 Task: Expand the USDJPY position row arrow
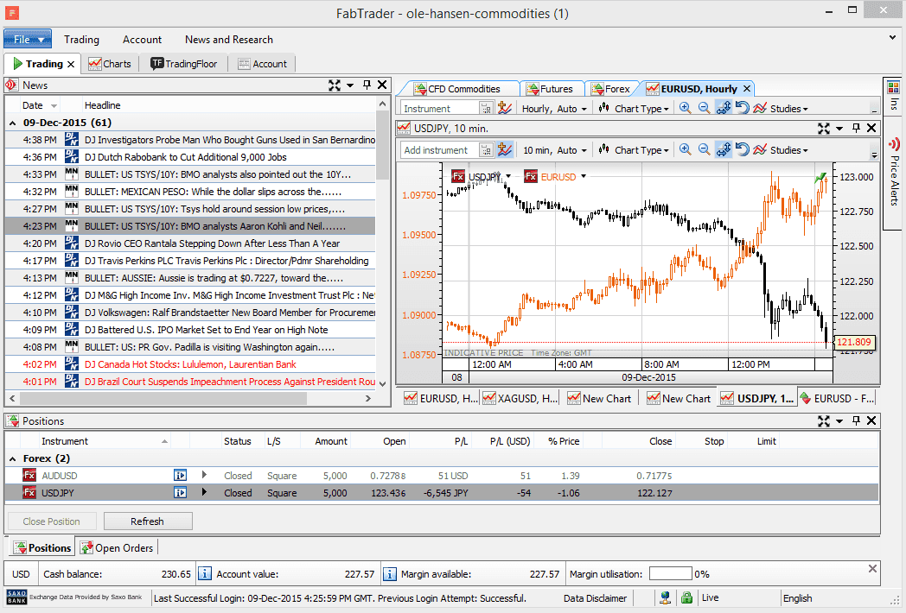point(204,492)
